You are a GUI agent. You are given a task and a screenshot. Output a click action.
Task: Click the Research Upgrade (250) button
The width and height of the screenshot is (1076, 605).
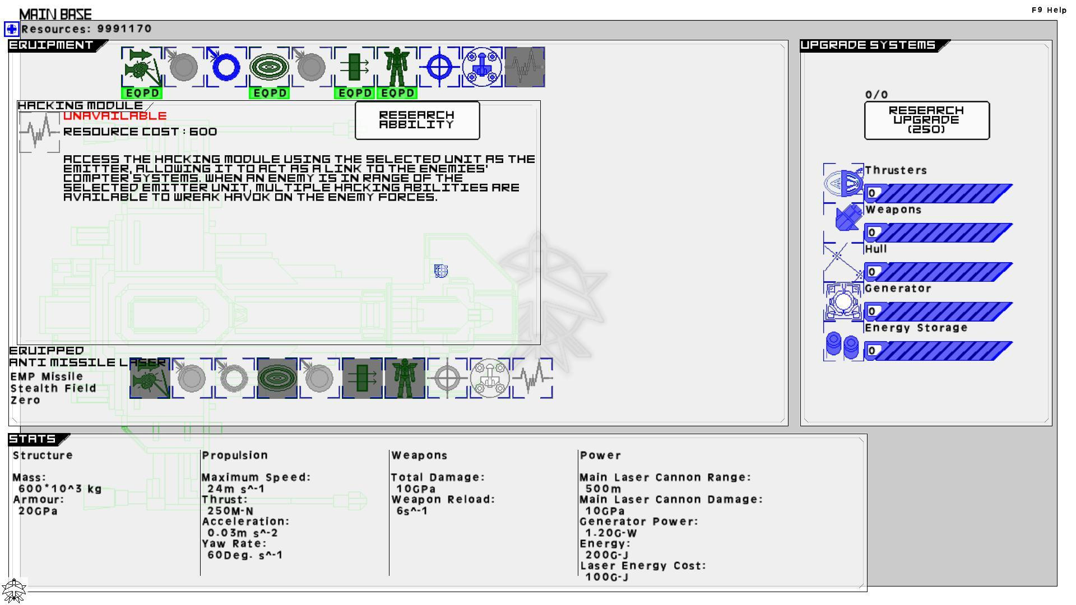point(927,120)
